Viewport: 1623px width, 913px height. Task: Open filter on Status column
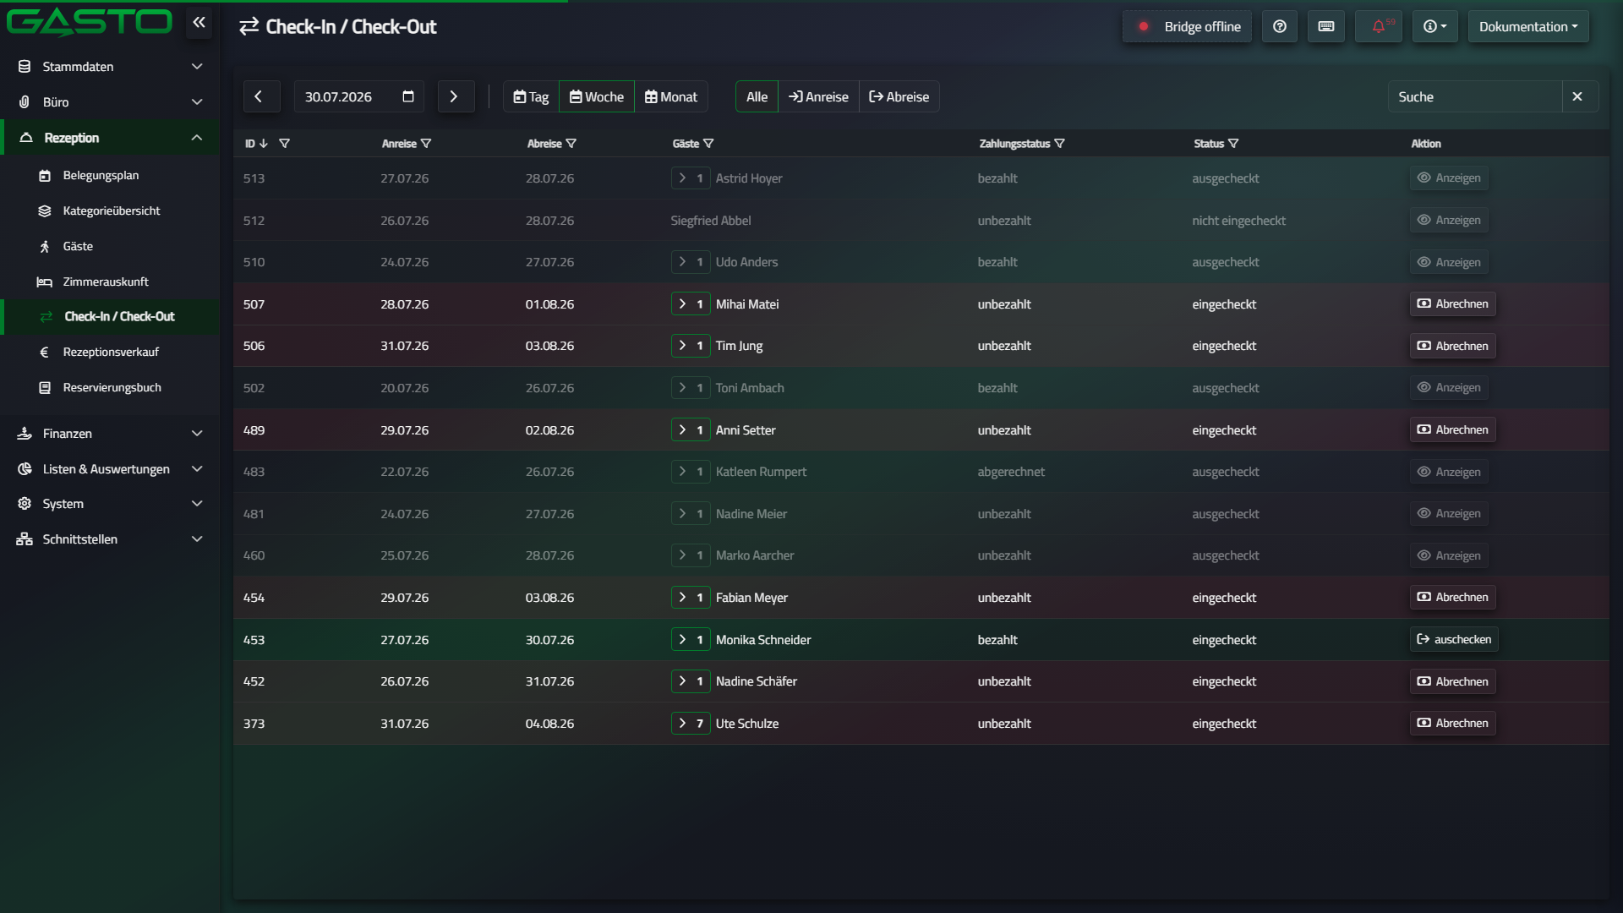click(1233, 144)
